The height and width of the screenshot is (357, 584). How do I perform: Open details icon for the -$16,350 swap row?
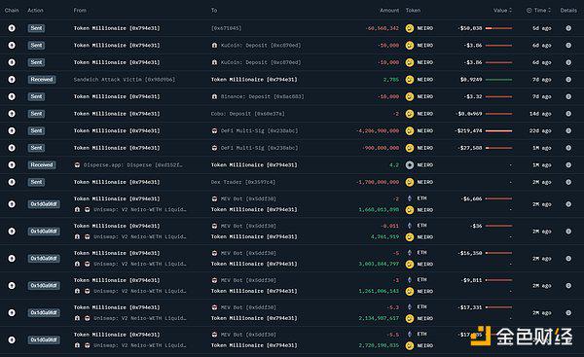568,259
